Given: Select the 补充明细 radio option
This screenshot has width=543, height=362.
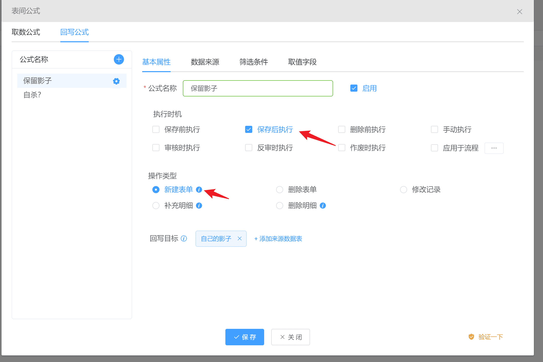Looking at the screenshot, I should coord(156,206).
